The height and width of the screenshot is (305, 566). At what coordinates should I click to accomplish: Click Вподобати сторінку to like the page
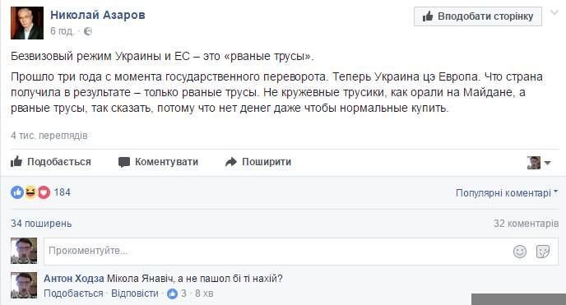coord(477,16)
